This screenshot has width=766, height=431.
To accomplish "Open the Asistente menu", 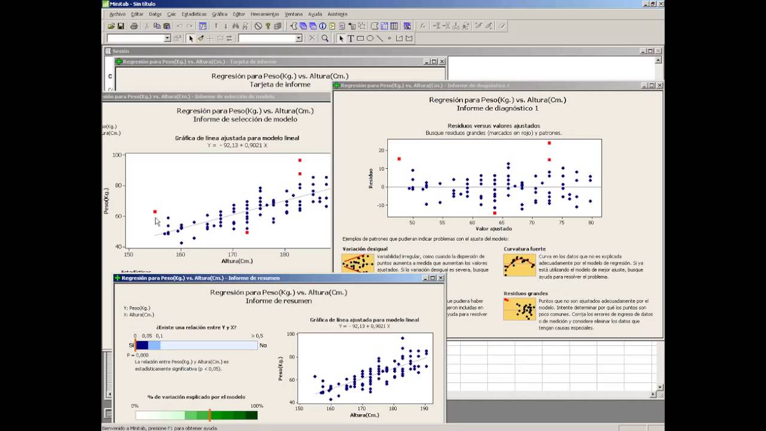I will coord(338,14).
